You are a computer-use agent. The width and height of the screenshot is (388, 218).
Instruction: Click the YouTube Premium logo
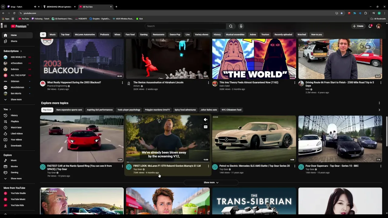(x=19, y=26)
